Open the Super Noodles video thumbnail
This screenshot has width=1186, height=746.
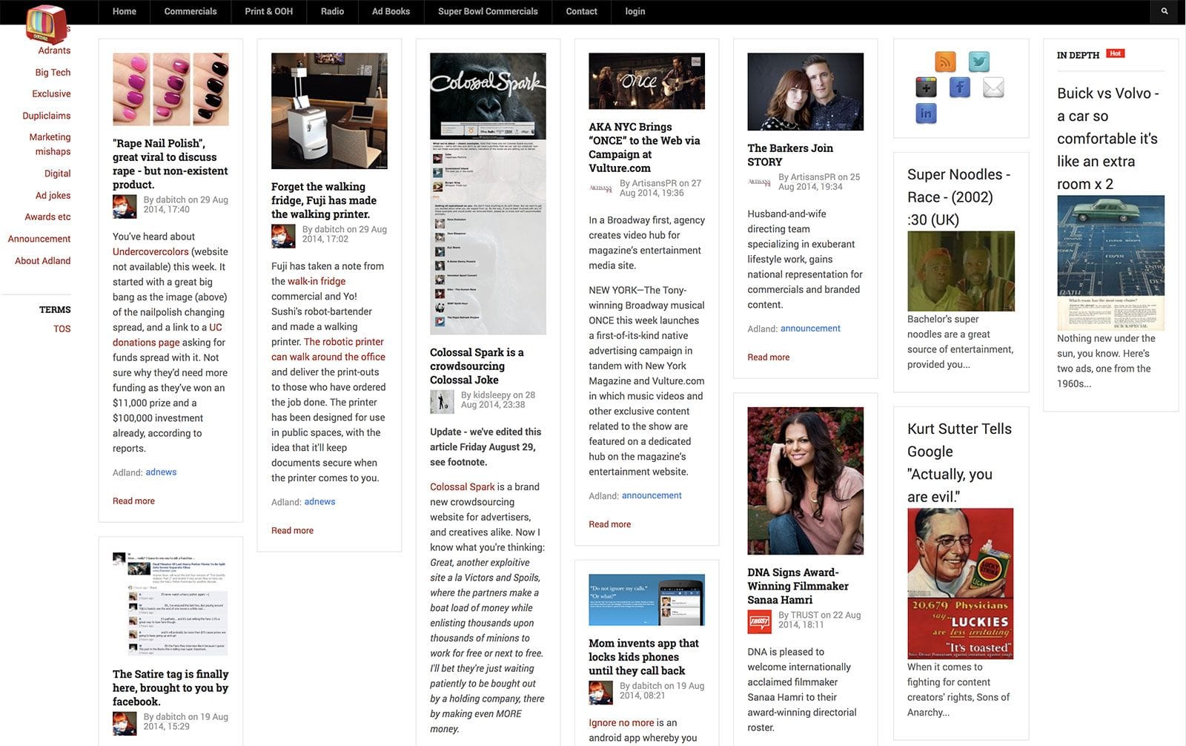click(x=961, y=271)
